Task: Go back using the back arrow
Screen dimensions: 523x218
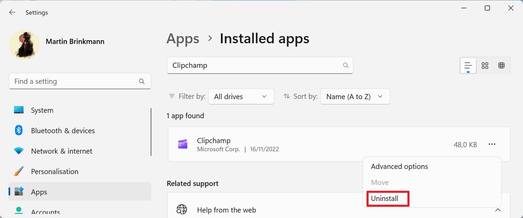Action: 12,12
